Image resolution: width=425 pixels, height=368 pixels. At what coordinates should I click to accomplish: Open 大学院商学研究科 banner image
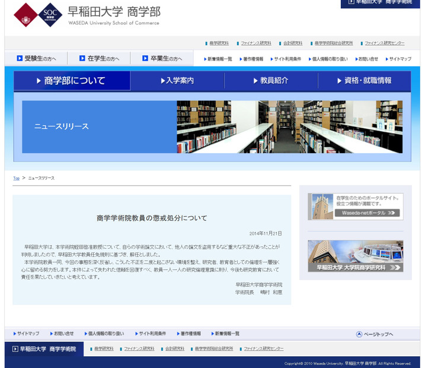tap(355, 256)
